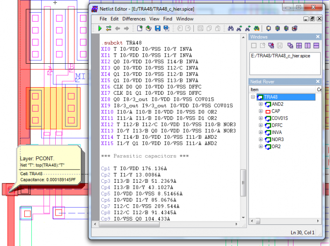The height and width of the screenshot is (246, 330).
Task: Click the Save All toolbar icon
Action: 167,29
